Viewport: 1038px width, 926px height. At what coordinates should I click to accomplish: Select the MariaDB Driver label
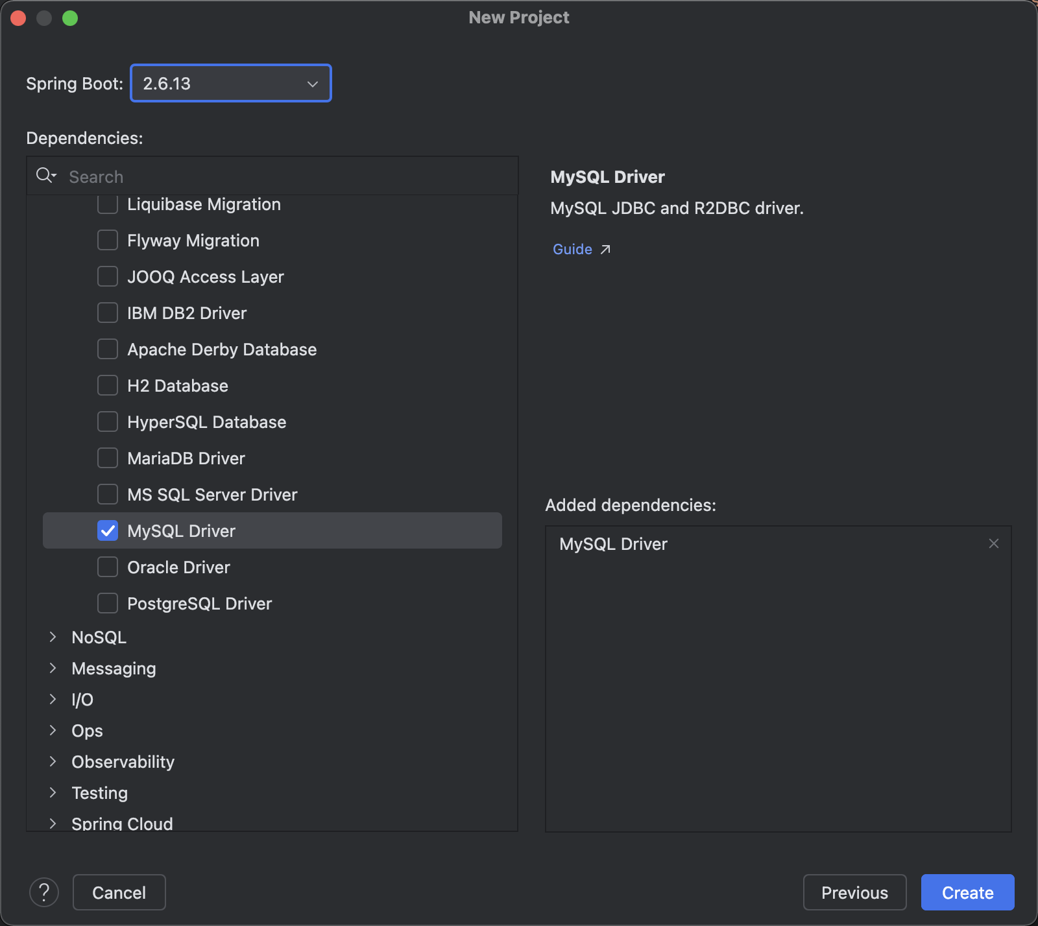click(186, 458)
